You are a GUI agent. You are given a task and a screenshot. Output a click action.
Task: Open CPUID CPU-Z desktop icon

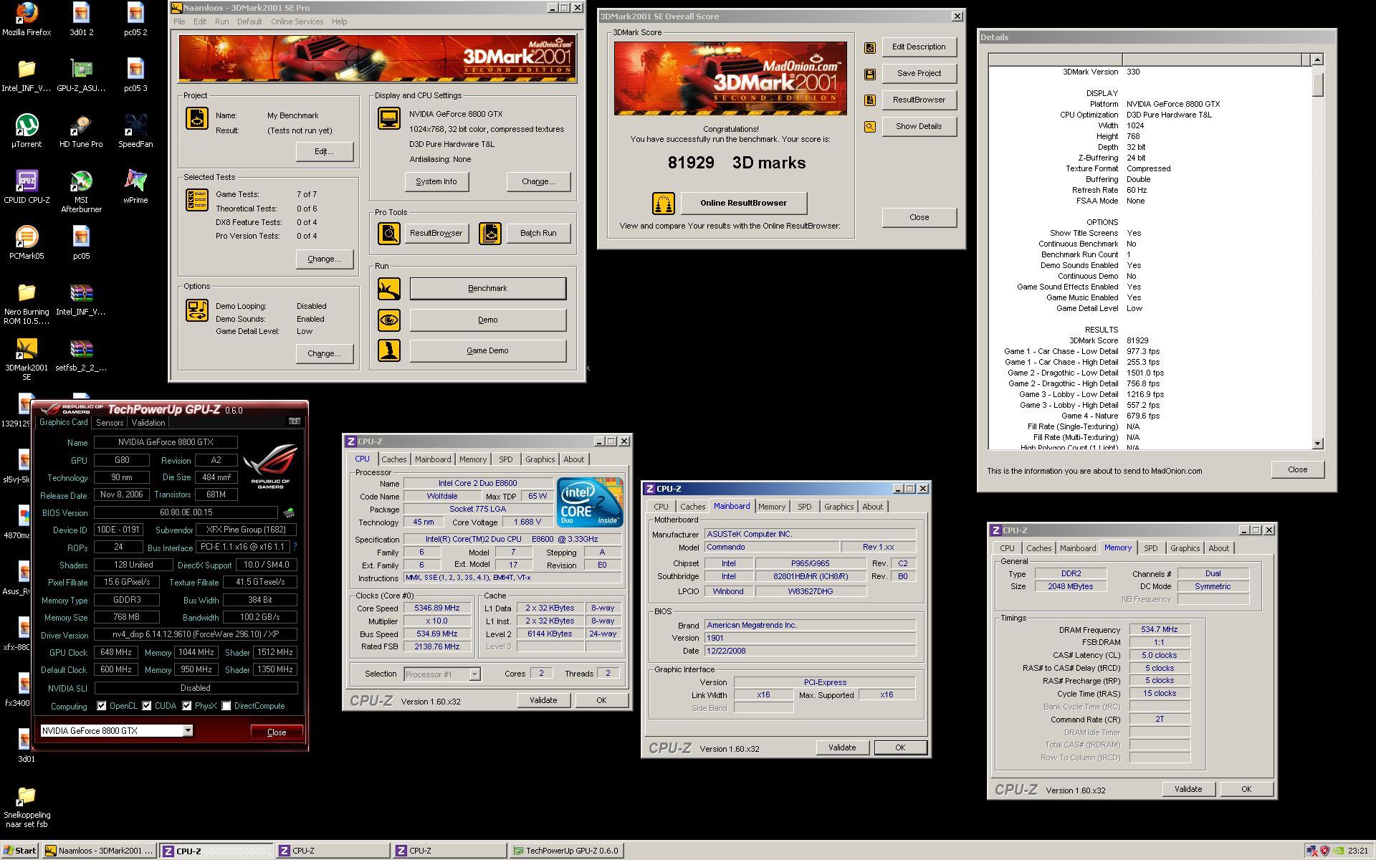click(27, 187)
